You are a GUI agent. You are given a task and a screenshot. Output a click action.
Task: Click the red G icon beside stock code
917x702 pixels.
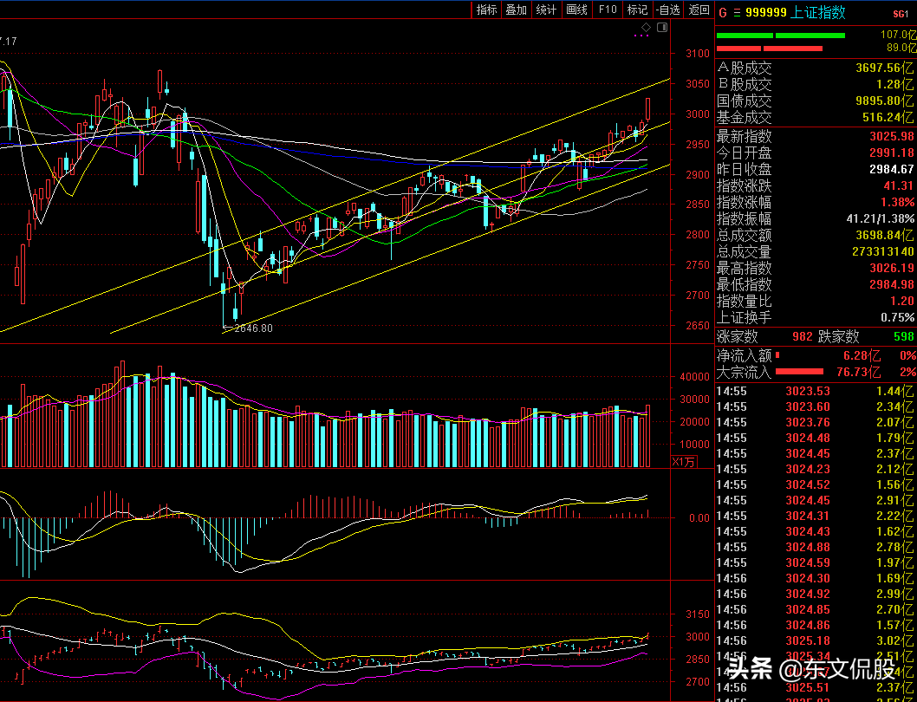(x=722, y=12)
